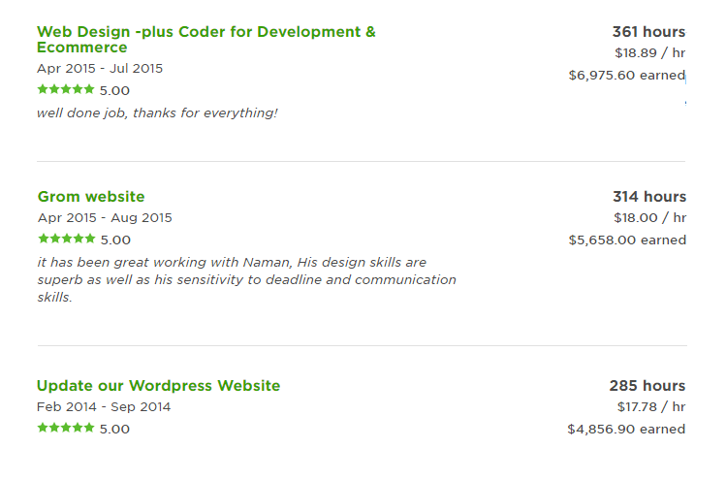Click the $4,856.90 earned amount
The height and width of the screenshot is (480, 726).
626,429
